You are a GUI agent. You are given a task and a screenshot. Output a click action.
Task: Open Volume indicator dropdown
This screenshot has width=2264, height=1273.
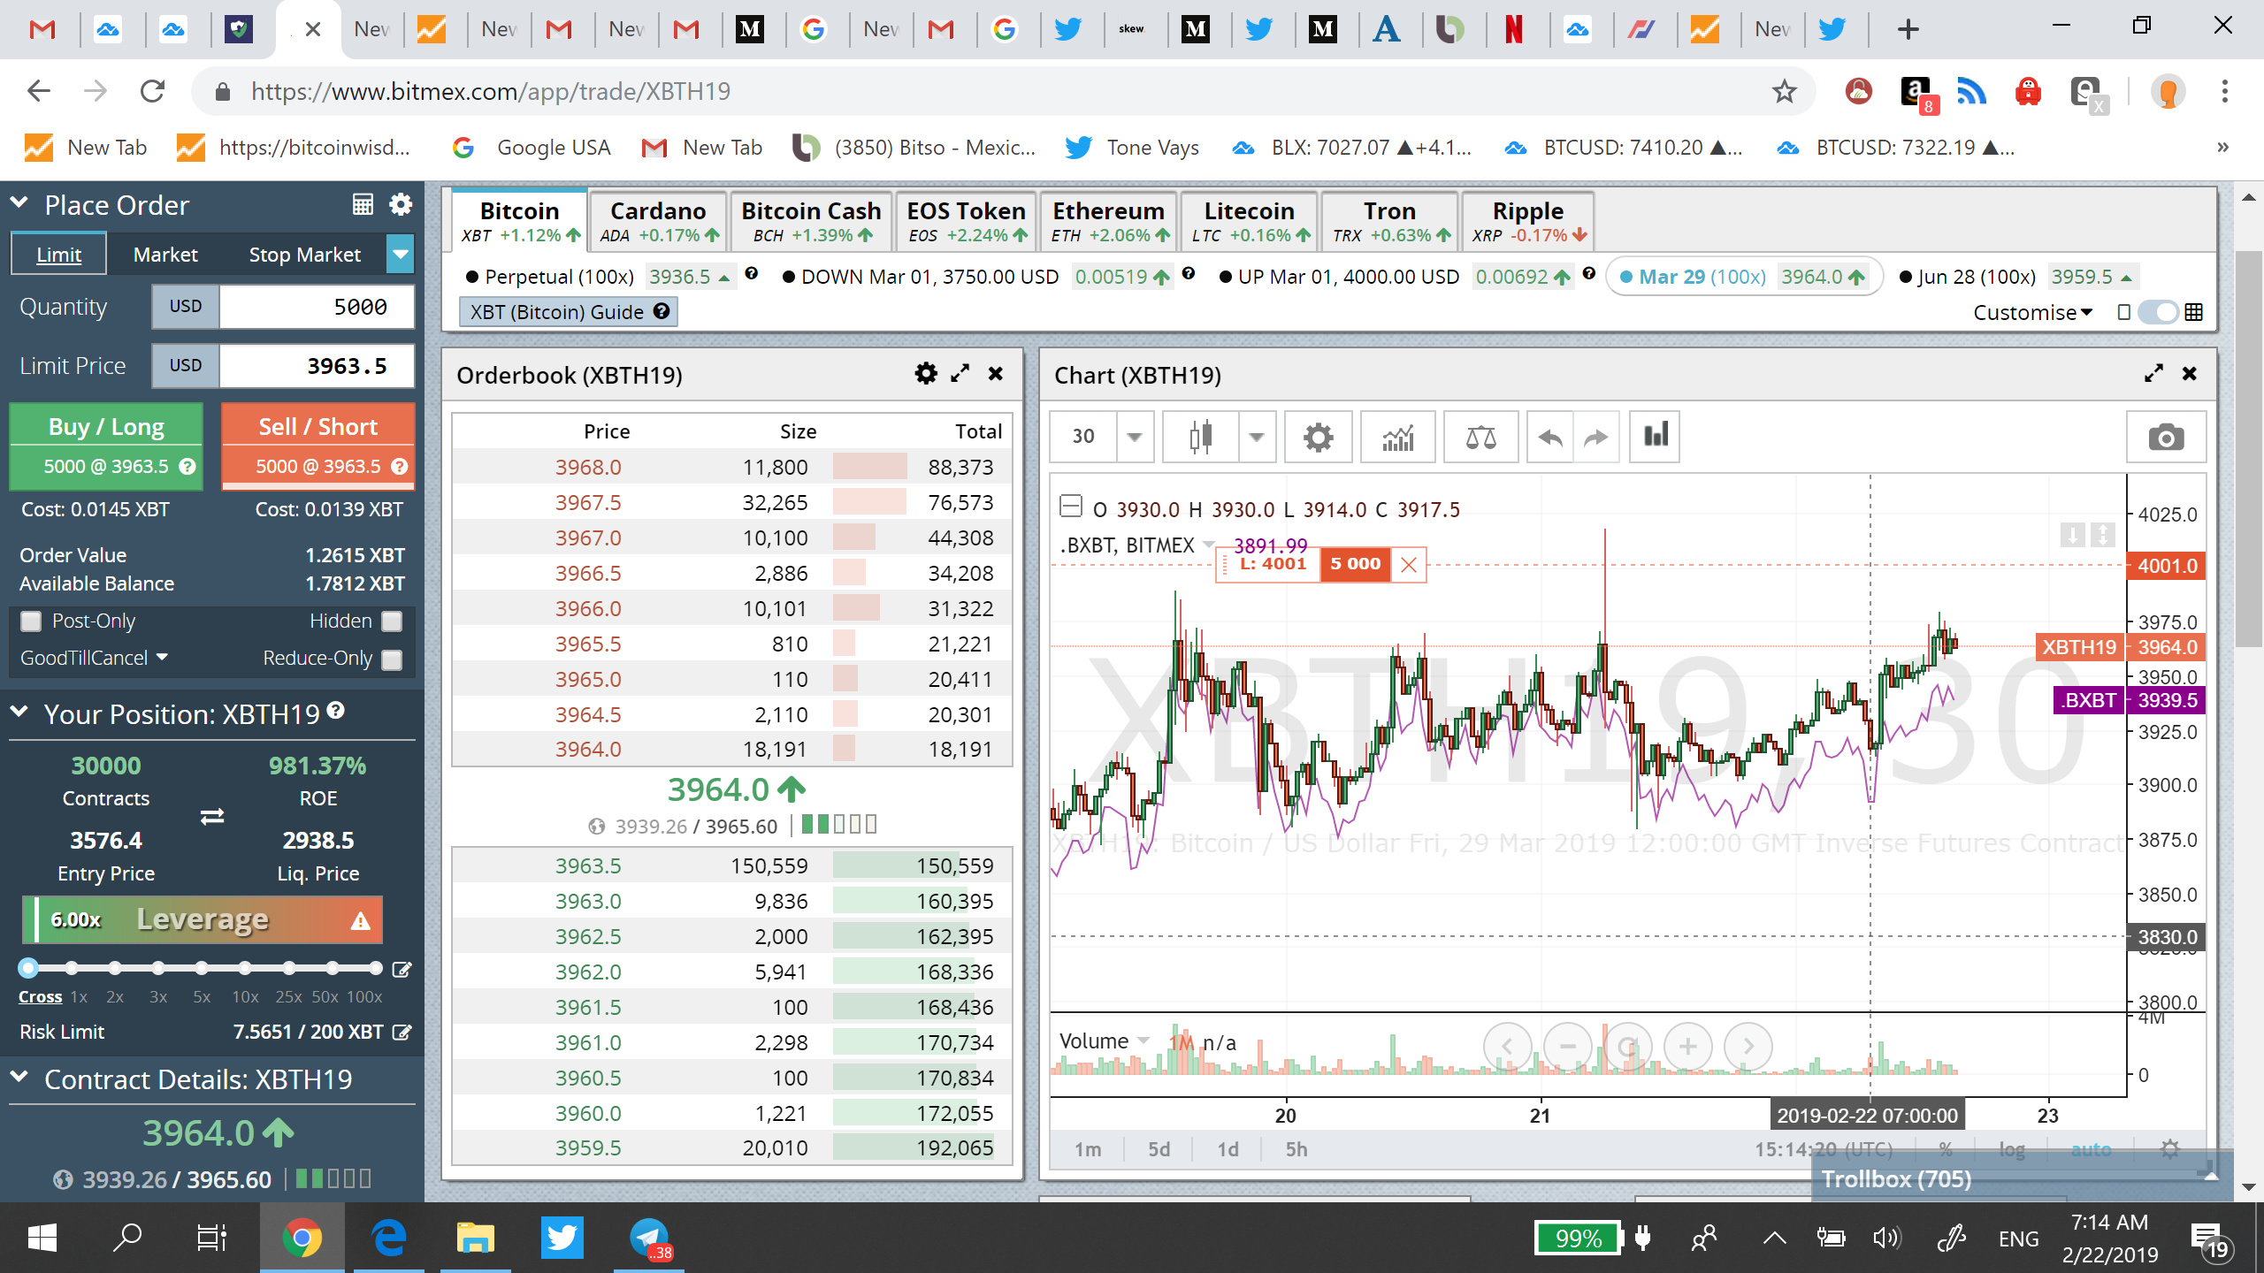click(x=1143, y=1041)
